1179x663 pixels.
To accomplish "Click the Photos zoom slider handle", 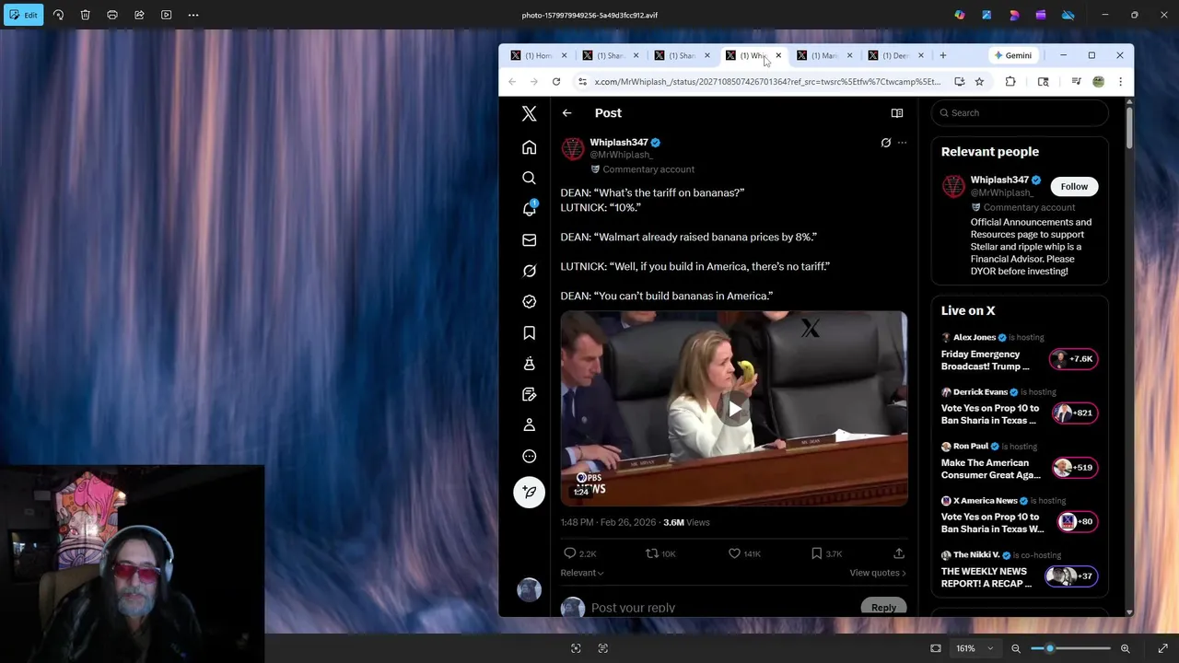I will (1050, 648).
